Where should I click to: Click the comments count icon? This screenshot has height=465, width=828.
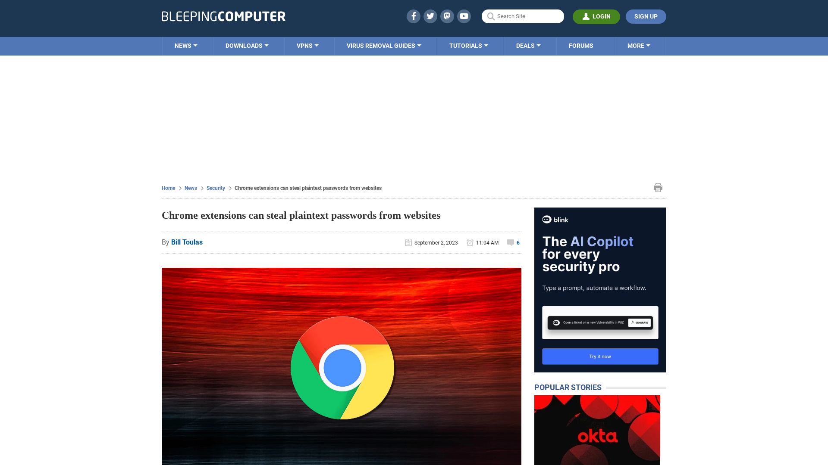click(x=511, y=242)
